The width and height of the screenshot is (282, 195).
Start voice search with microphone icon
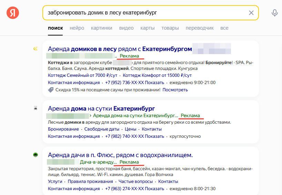click(x=274, y=13)
